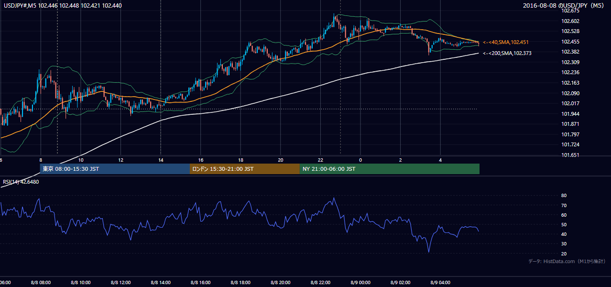Click the 8/9 04:00 date label
Image resolution: width=611 pixels, height=287 pixels.
(x=440, y=283)
